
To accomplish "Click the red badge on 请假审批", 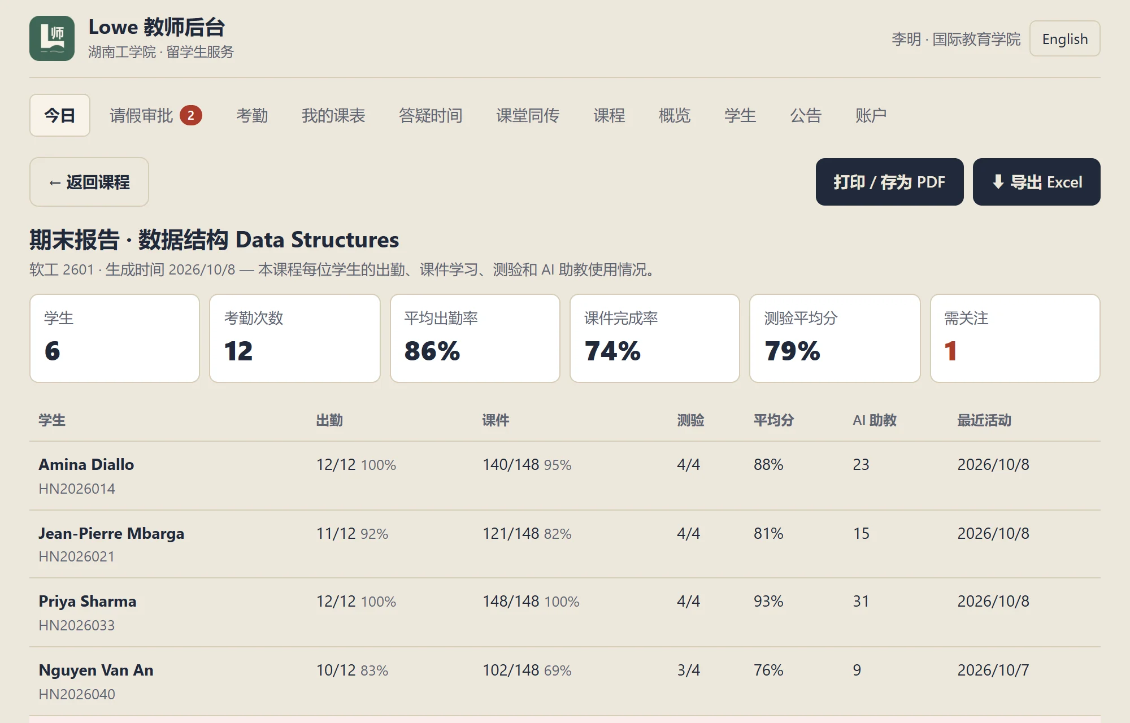I will [191, 116].
